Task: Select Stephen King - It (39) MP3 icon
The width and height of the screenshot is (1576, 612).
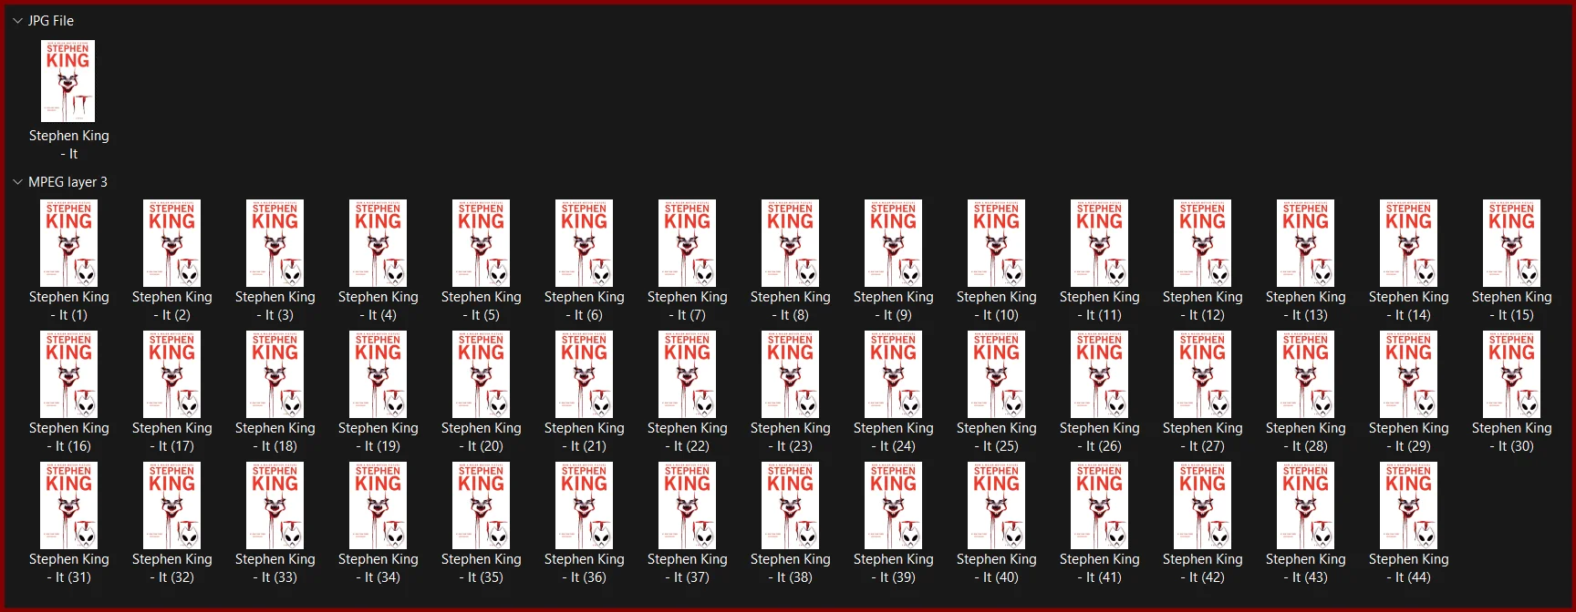Action: click(x=893, y=505)
